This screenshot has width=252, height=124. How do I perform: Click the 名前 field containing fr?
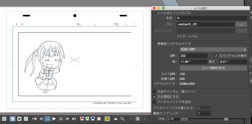point(212,18)
